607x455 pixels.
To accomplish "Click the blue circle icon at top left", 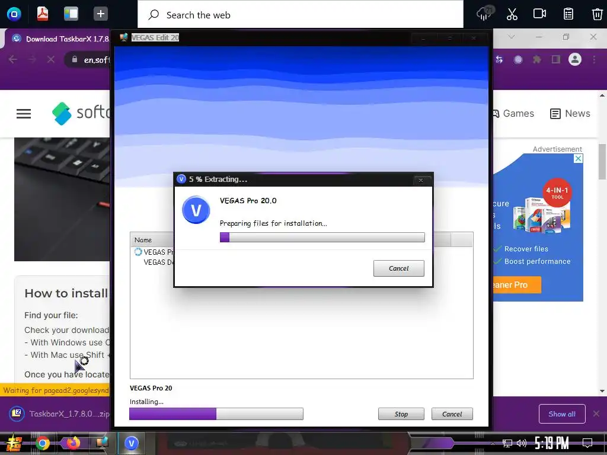I will pos(14,14).
